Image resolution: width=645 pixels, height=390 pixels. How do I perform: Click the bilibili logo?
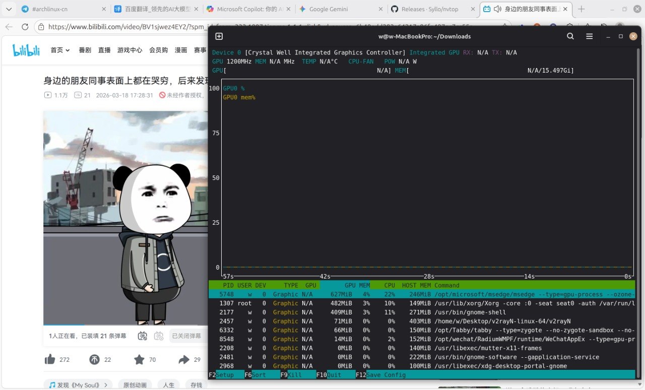(26, 50)
